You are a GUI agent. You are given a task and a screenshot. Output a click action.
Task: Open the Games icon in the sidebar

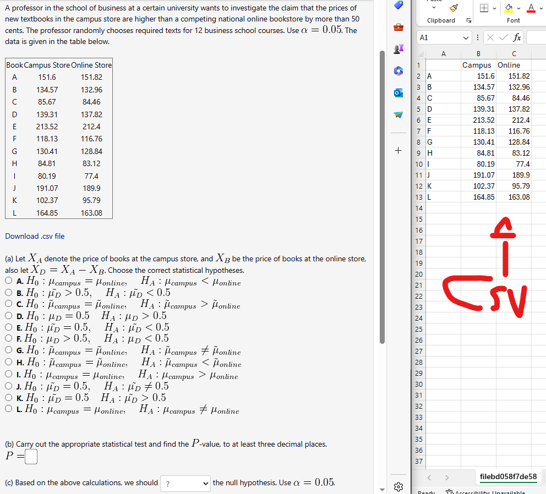(x=398, y=48)
